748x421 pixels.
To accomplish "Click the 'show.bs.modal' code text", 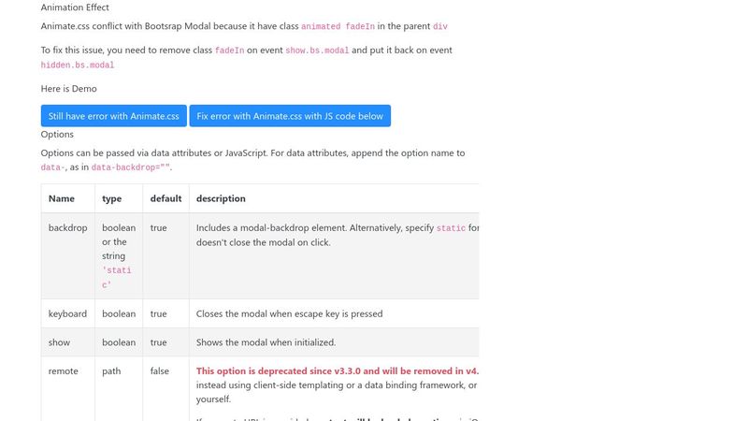I will [x=317, y=51].
